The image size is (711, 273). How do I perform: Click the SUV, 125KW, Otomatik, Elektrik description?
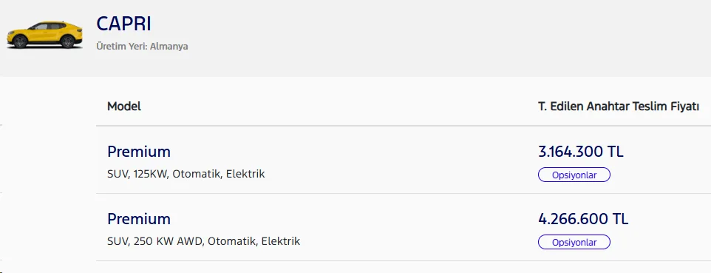pyautogui.click(x=186, y=174)
